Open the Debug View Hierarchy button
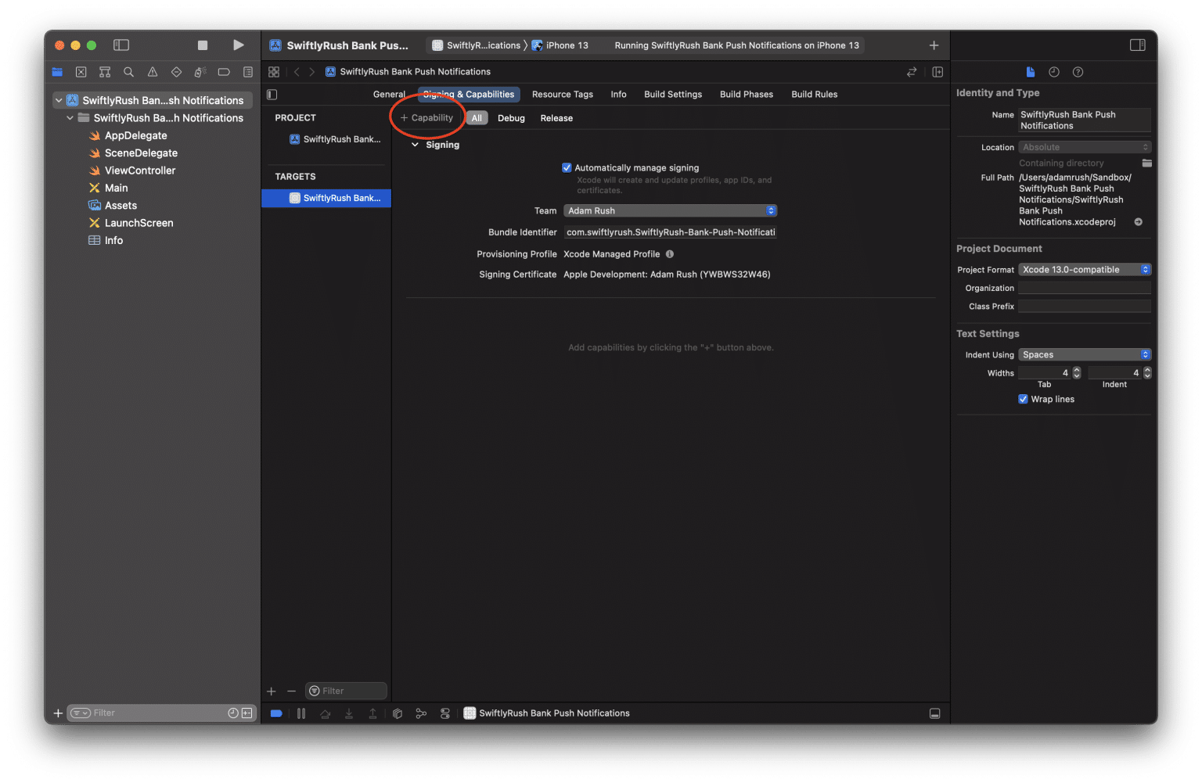This screenshot has height=783, width=1202. [x=398, y=713]
